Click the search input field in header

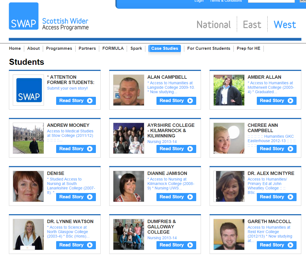[x=271, y=1]
